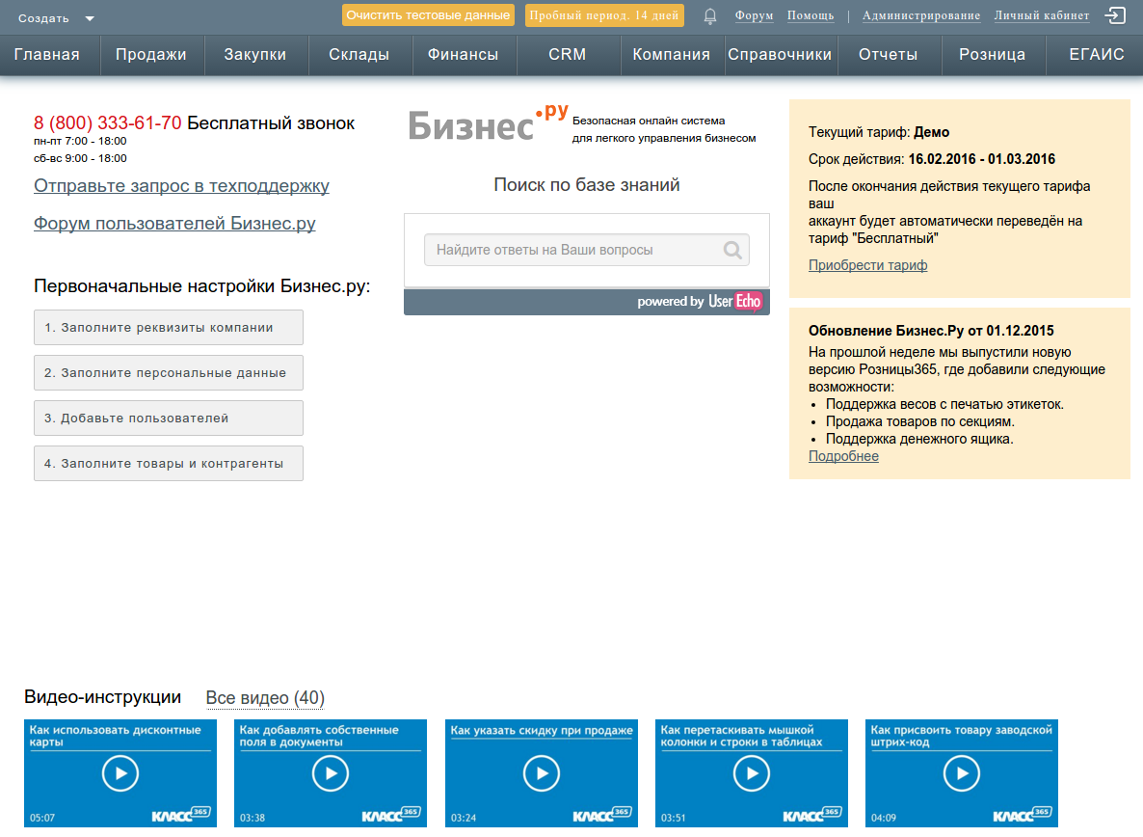Open the Финансы menu

(x=464, y=55)
